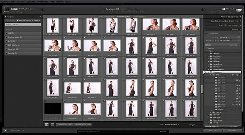This screenshot has width=245, height=135.
Task: Select 'Mis imágenes' destination folder
Action: pyautogui.click(x=223, y=72)
